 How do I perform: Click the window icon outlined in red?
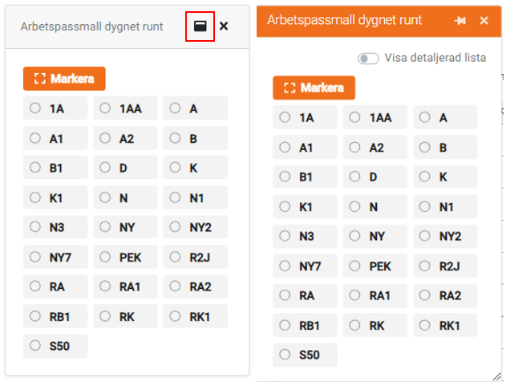pyautogui.click(x=200, y=26)
